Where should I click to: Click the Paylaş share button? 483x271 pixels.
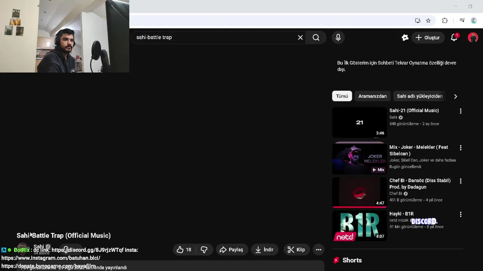point(232,250)
